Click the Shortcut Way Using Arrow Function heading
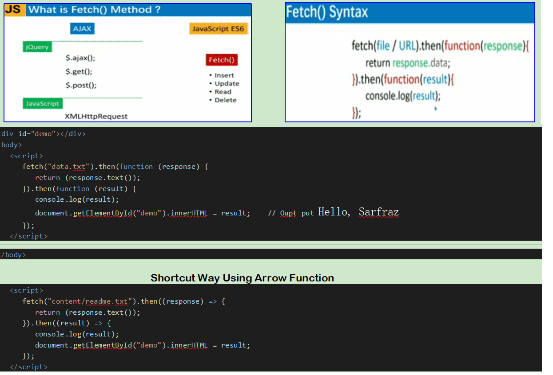The height and width of the screenshot is (375, 553). [x=242, y=278]
